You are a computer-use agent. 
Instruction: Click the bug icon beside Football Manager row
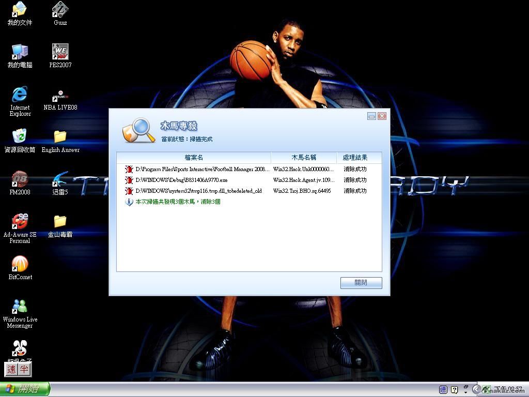pos(129,169)
